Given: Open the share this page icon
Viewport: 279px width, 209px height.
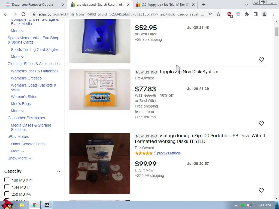Looking at the screenshot, I should [x=210, y=14].
